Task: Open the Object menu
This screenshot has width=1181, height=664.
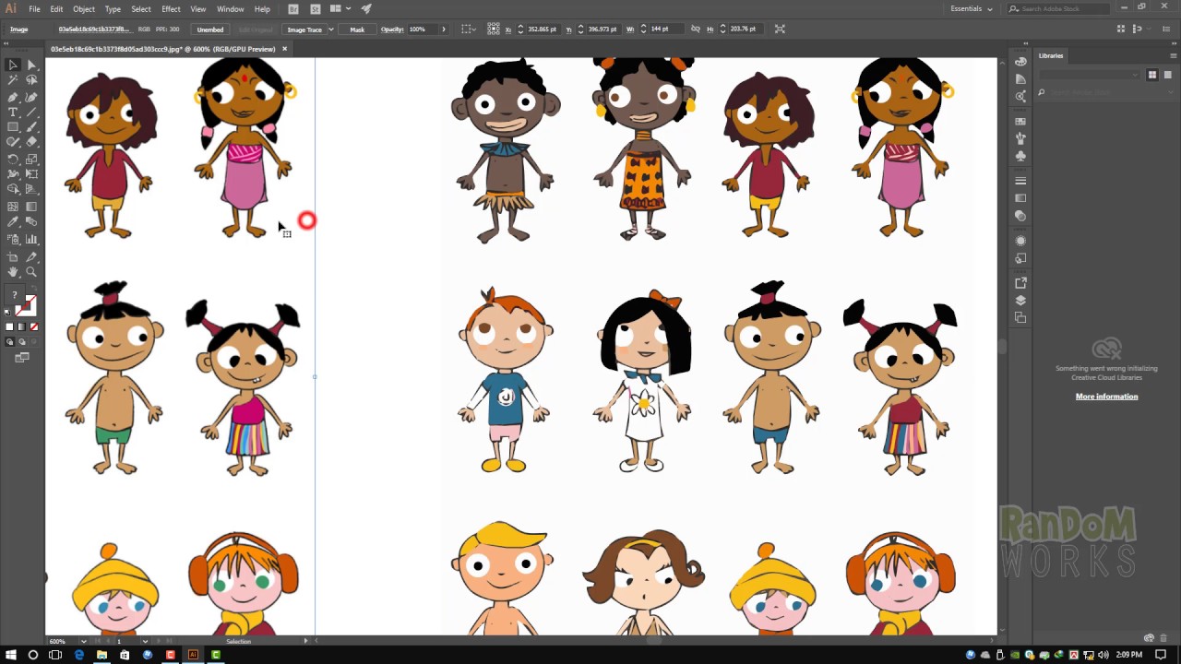Action: coord(84,9)
